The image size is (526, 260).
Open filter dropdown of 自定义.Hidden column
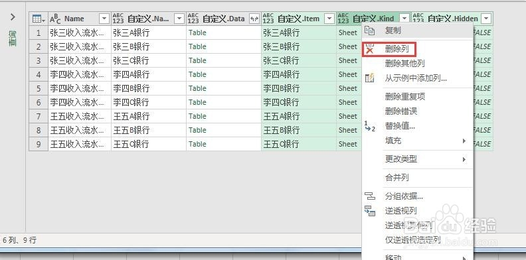tap(486, 19)
